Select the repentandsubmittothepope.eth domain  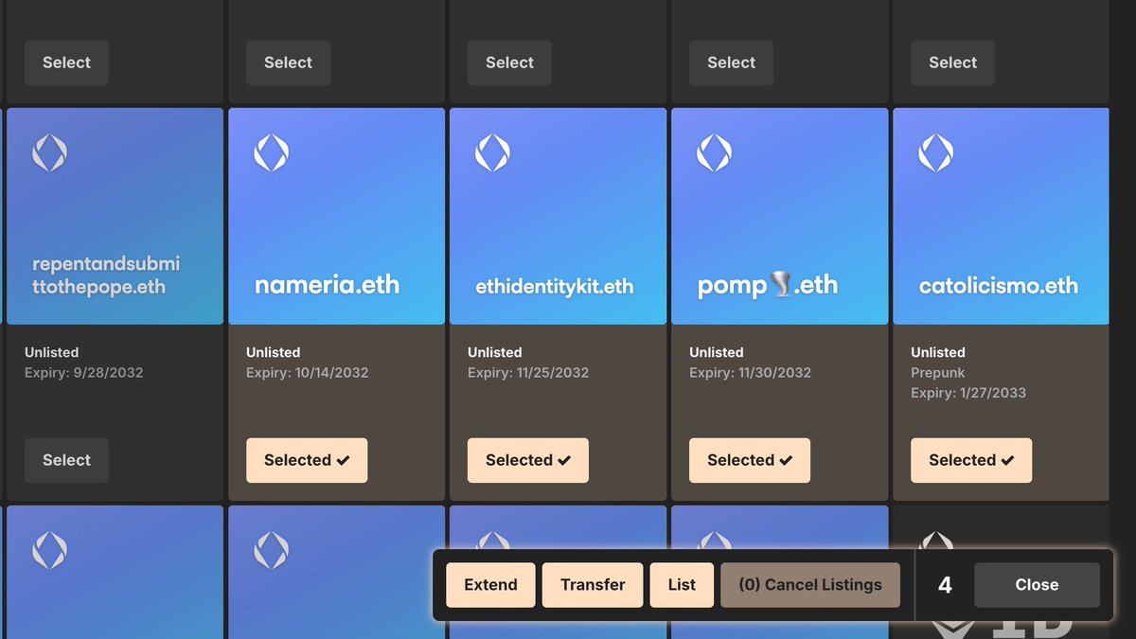pos(66,460)
